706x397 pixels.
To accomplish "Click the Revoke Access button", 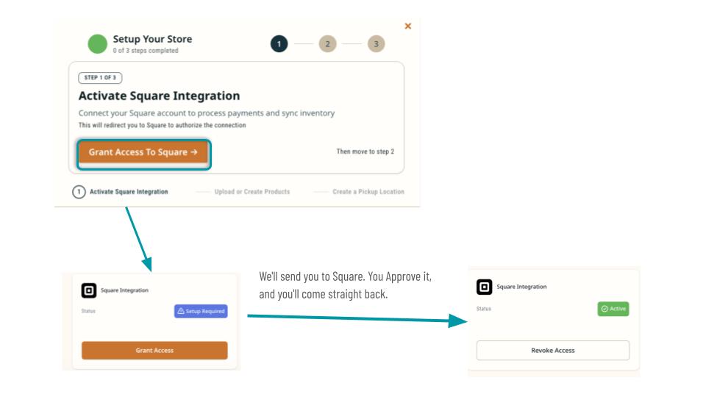I will pyautogui.click(x=553, y=350).
